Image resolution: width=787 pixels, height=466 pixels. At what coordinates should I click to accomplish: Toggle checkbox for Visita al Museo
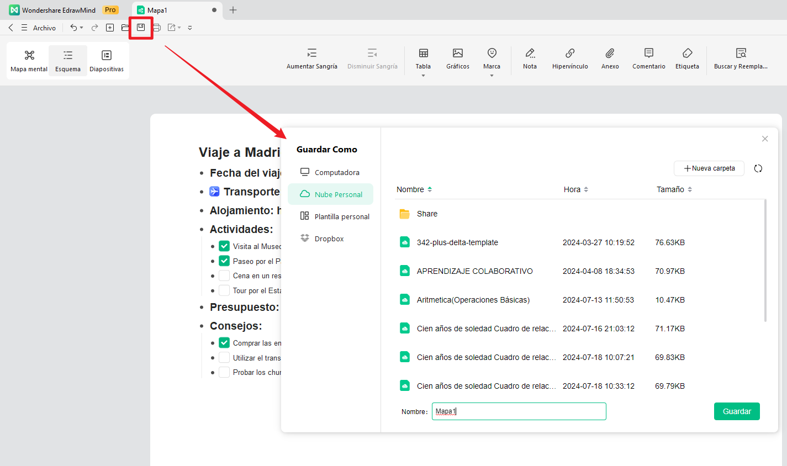(x=224, y=246)
